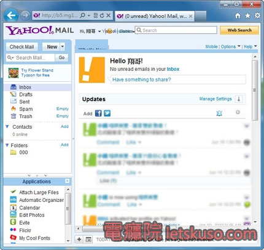Open the Calendar application
The image size is (264, 250).
click(29, 208)
